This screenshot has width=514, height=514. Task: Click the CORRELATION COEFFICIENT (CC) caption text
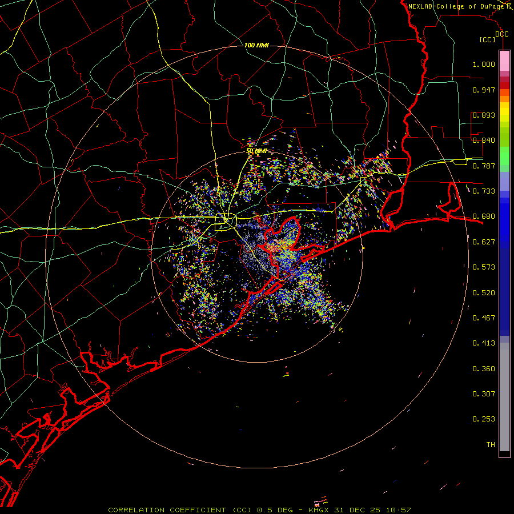[x=180, y=510]
